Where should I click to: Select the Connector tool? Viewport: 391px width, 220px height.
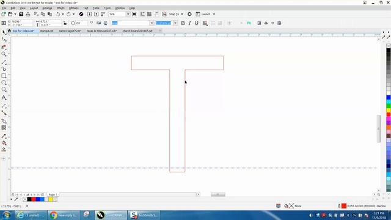(4, 113)
